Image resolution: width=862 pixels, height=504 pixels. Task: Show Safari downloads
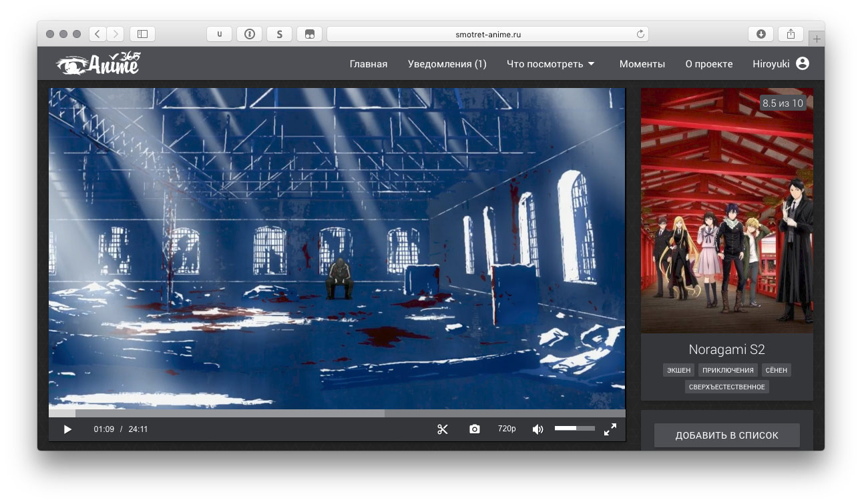coord(761,34)
